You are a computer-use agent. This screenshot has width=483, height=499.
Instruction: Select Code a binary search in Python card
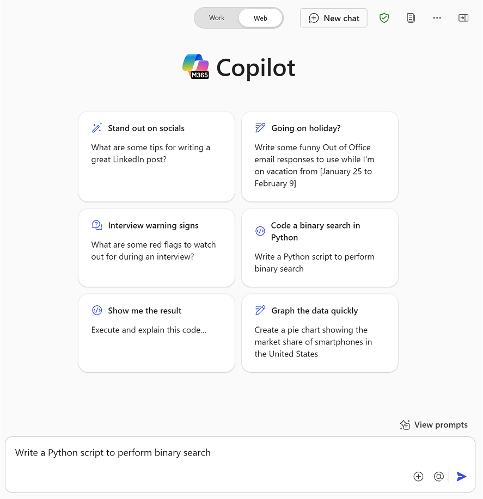(x=320, y=248)
